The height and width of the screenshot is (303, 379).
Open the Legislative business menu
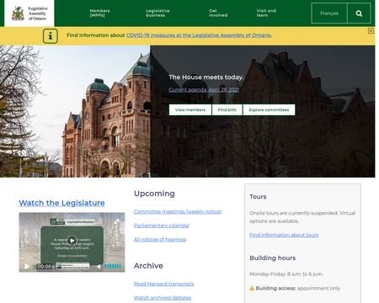pyautogui.click(x=157, y=13)
